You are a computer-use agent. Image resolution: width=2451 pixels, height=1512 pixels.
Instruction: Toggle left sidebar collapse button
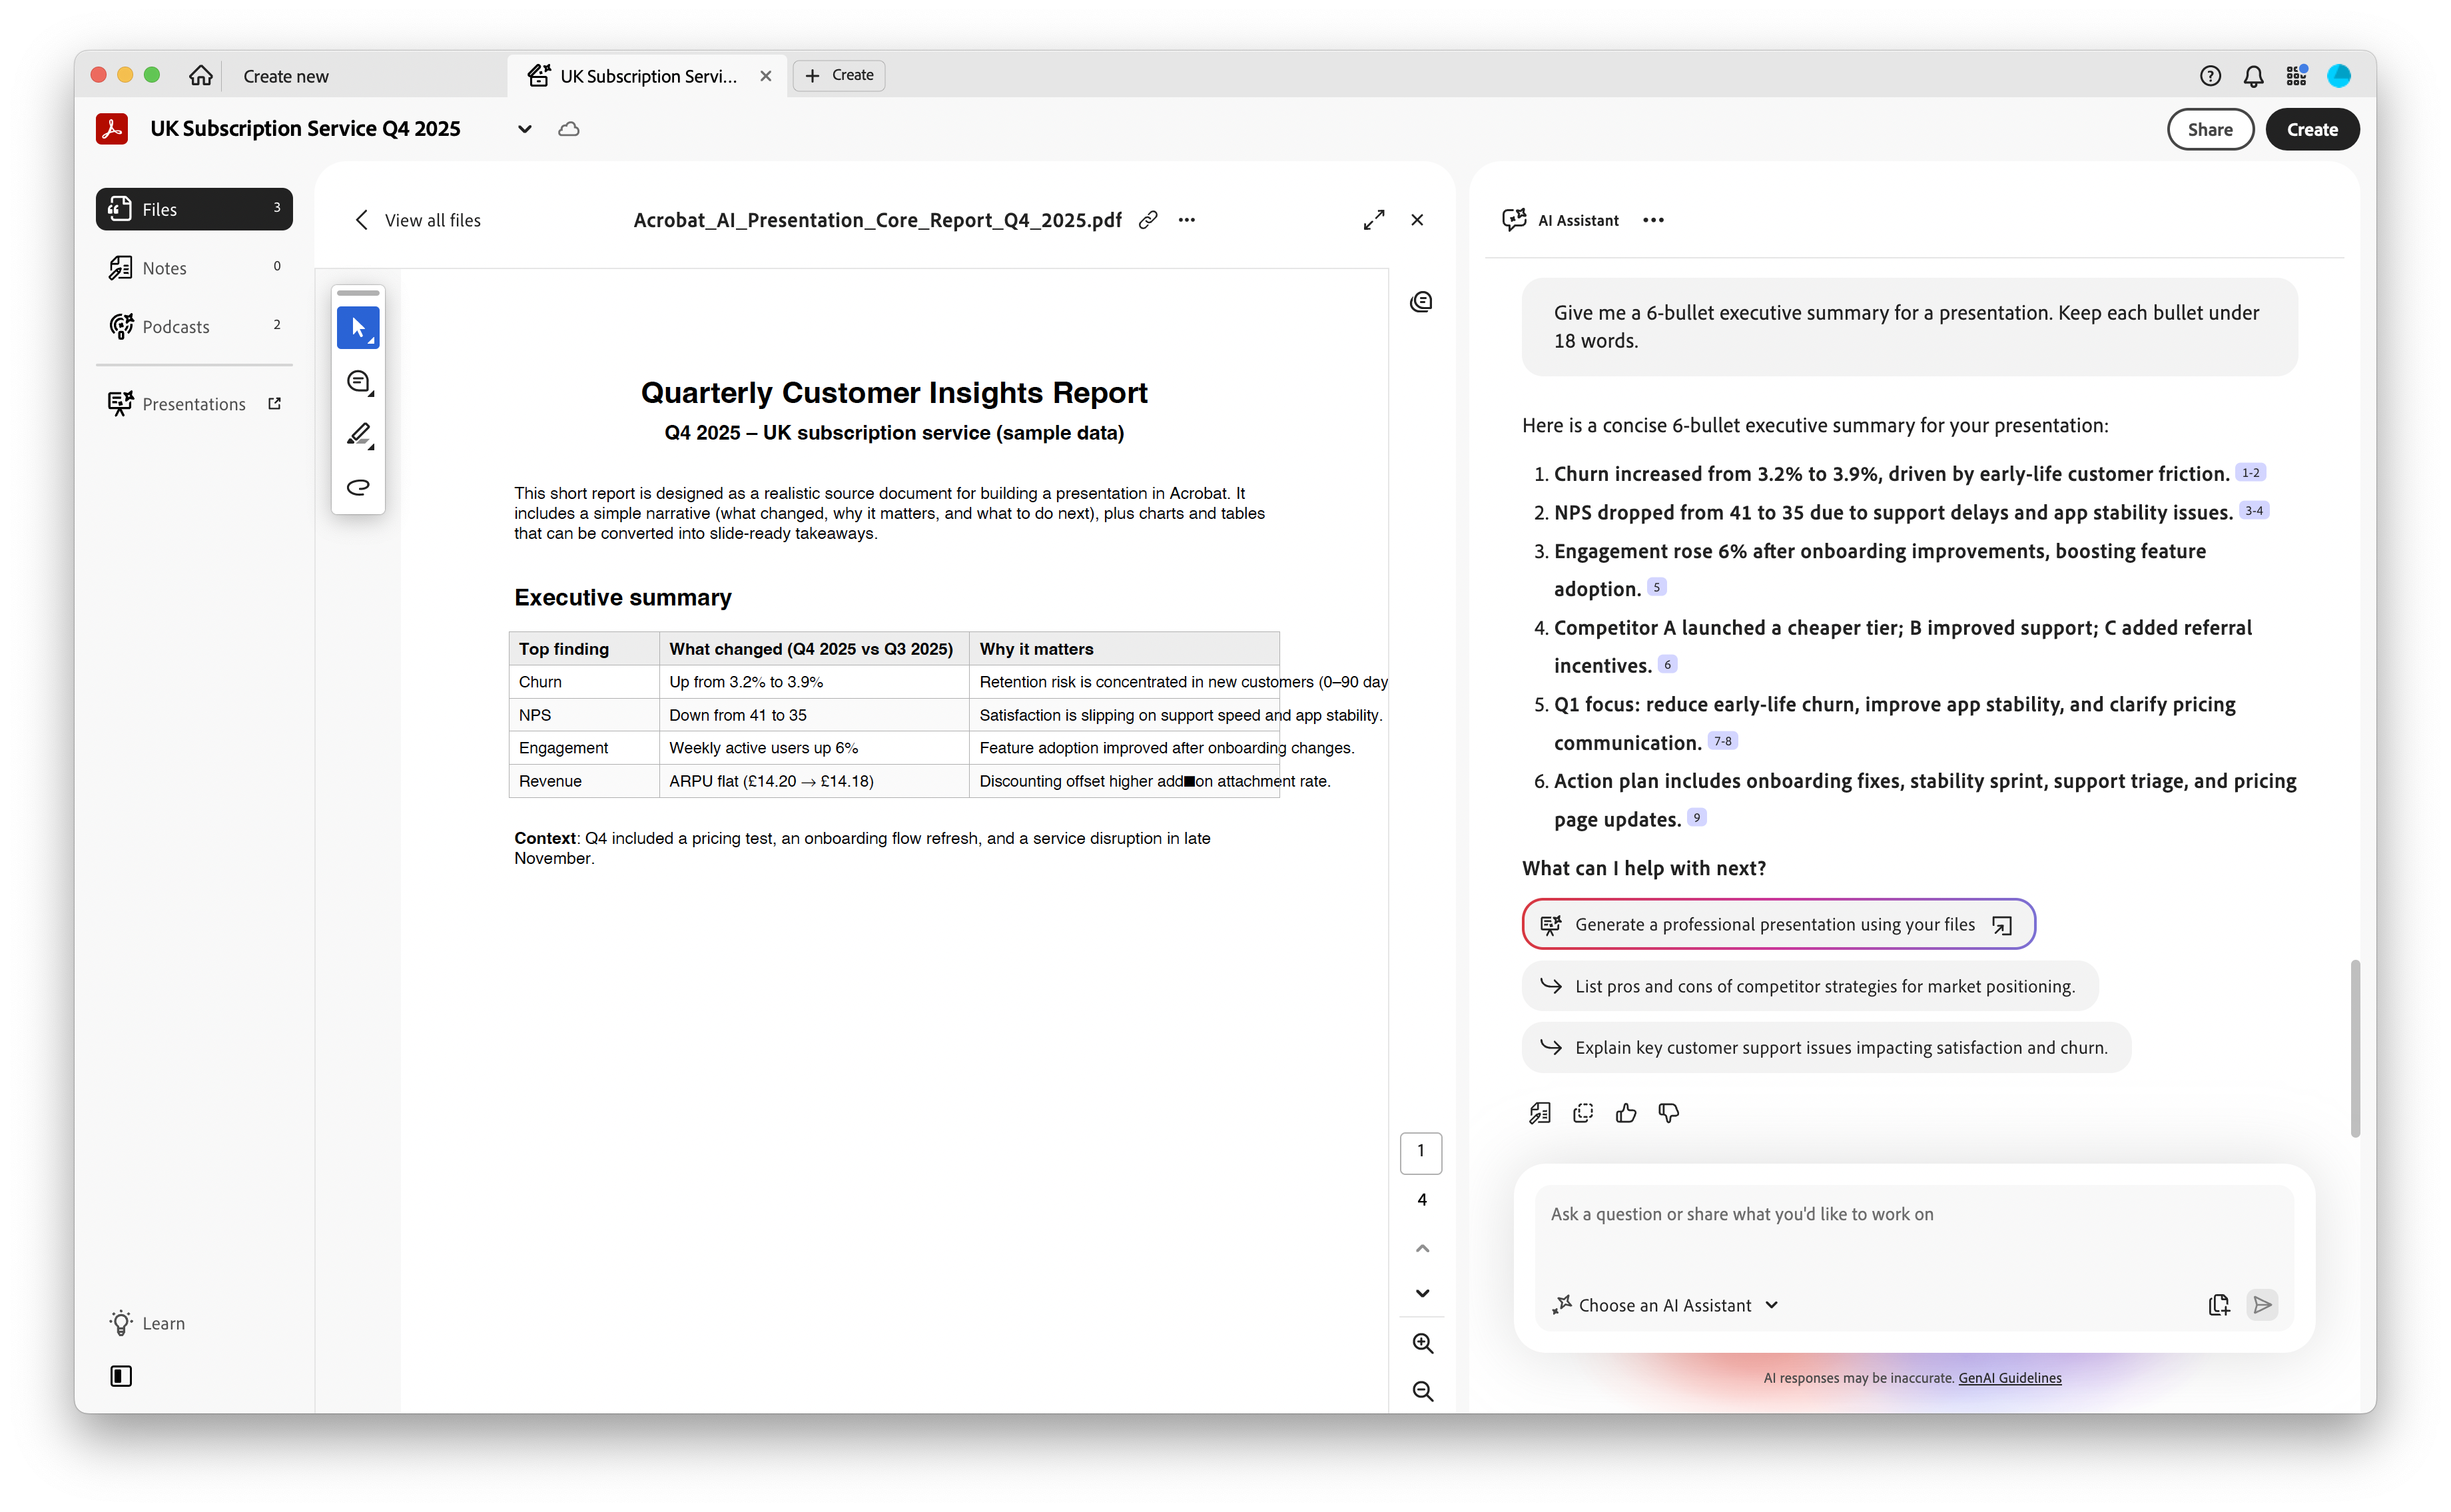point(121,1376)
